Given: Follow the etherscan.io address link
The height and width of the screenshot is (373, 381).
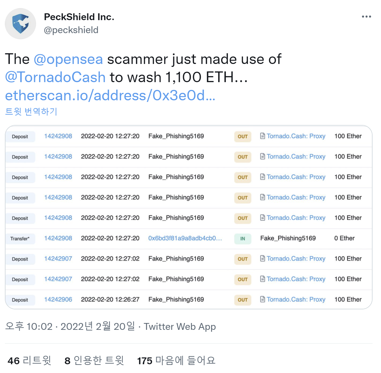Looking at the screenshot, I should 110,95.
